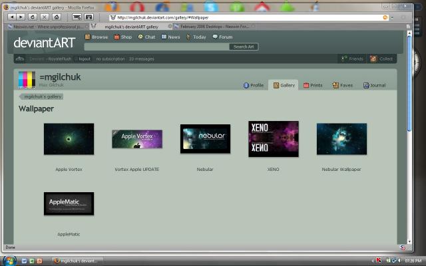Click the browser Back arrow button
Image resolution: width=426 pixels, height=266 pixels.
tap(12, 17)
